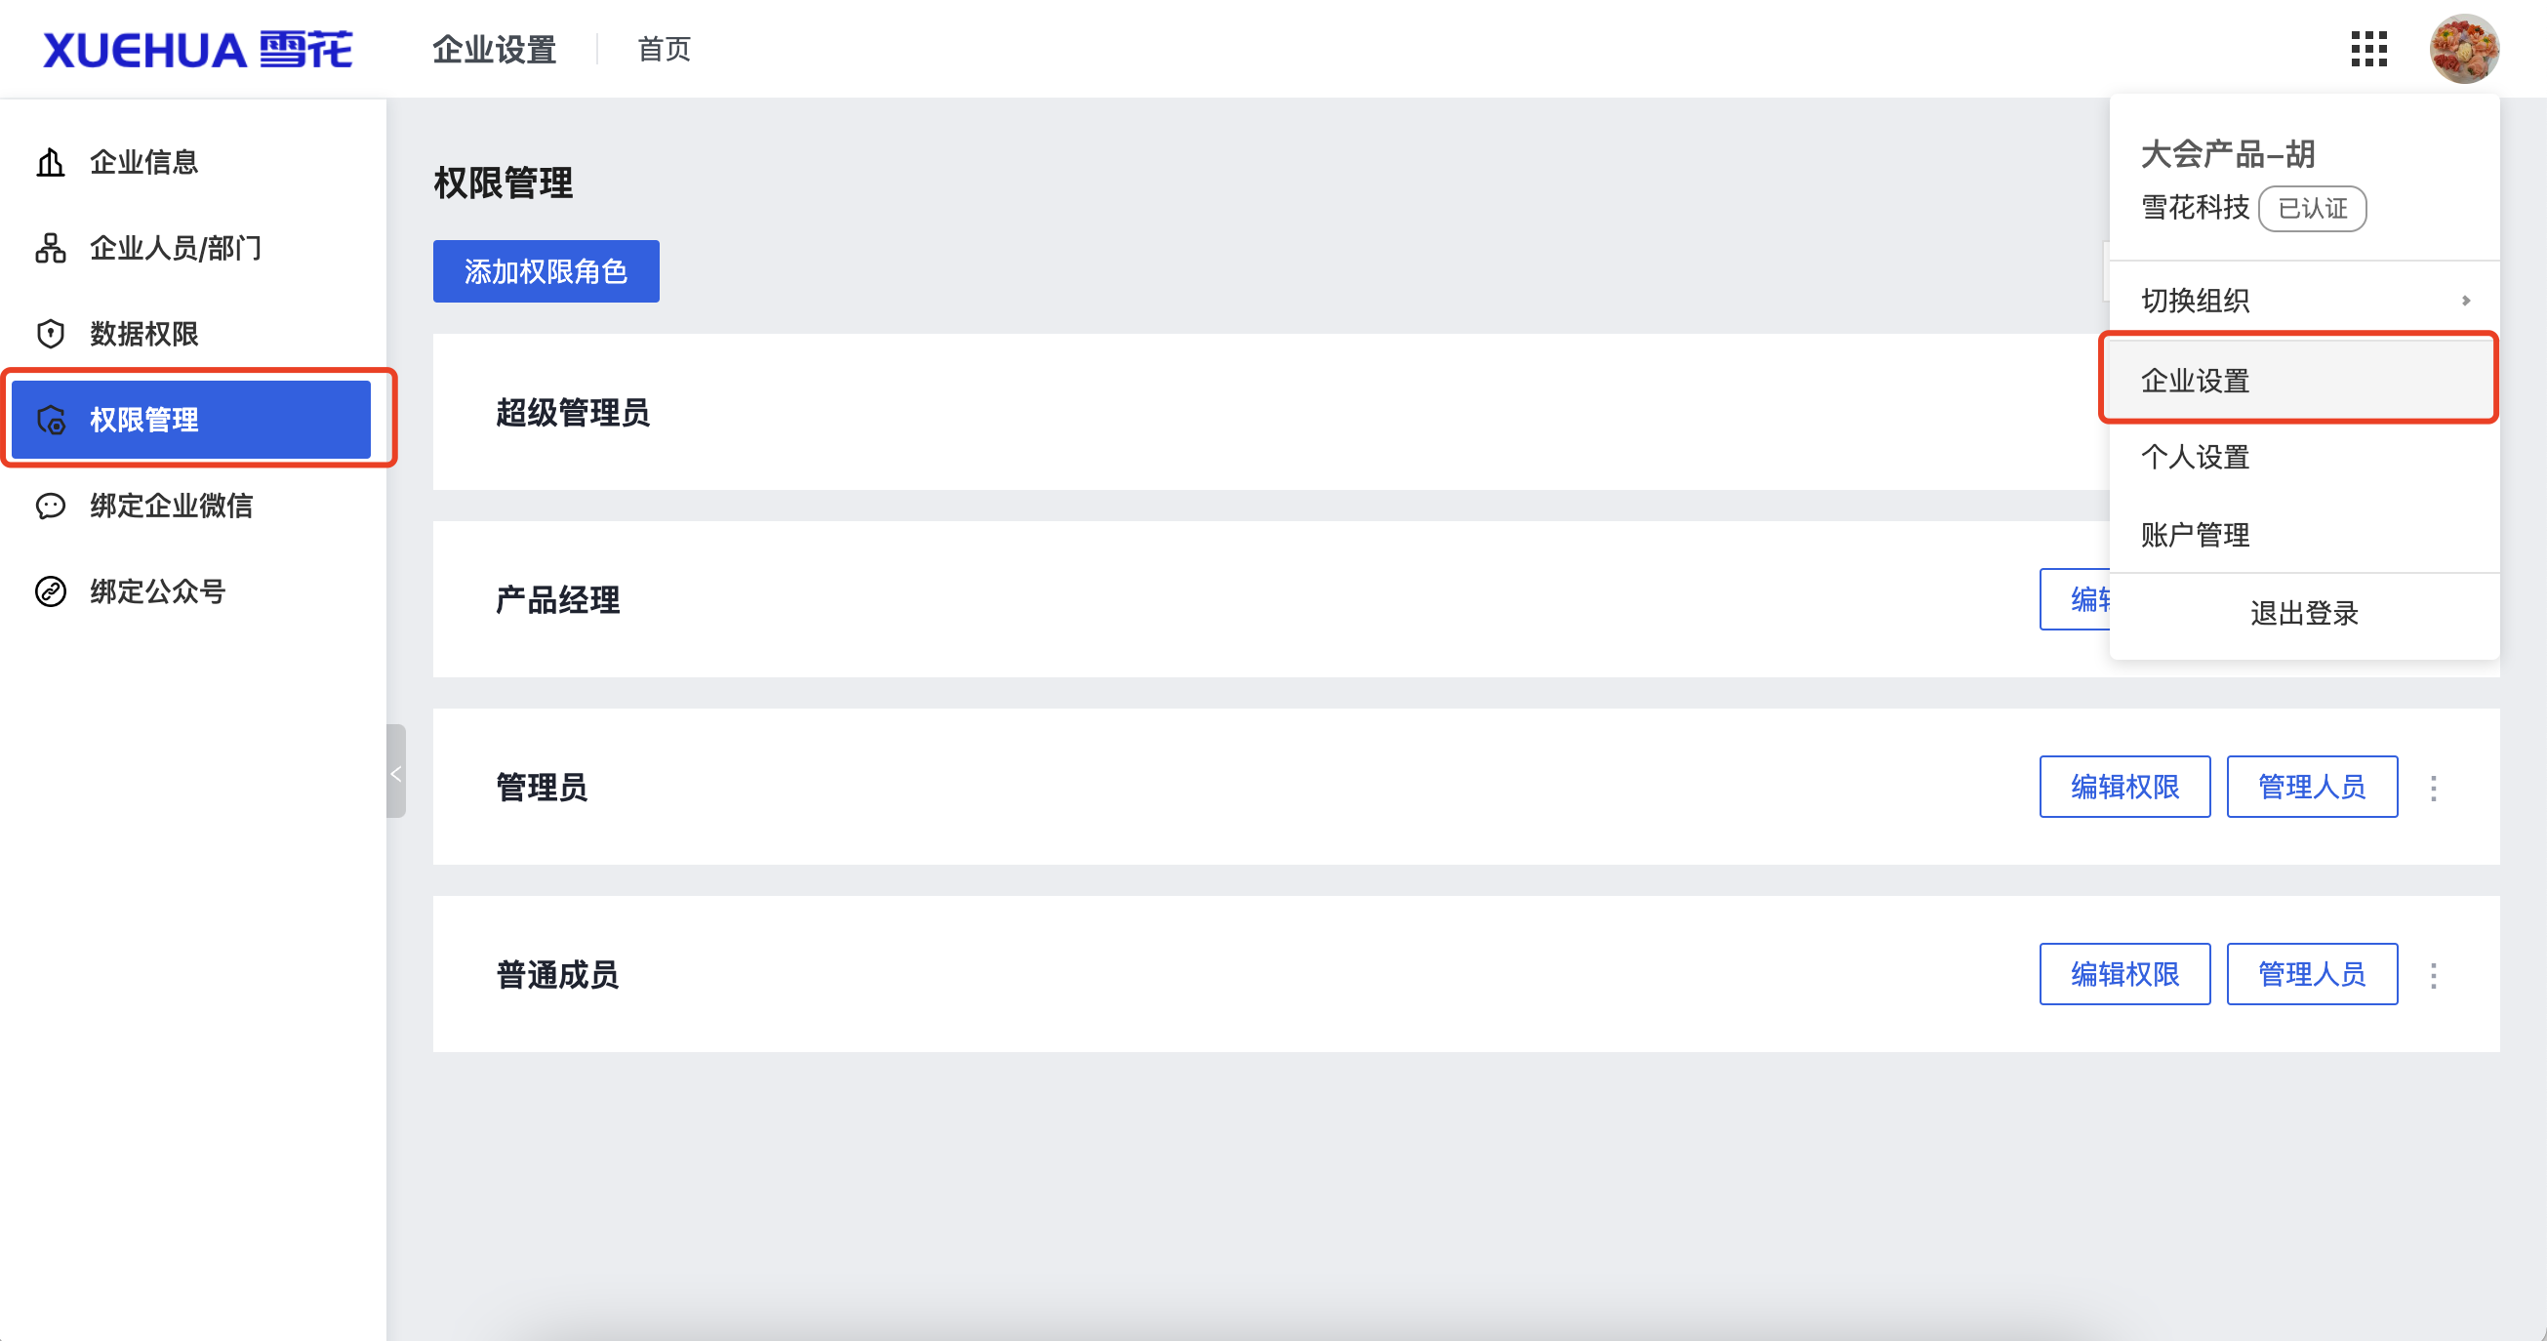Click the 添加权限角色 button
Viewport: 2547px width, 1341px height.
pyautogui.click(x=546, y=272)
